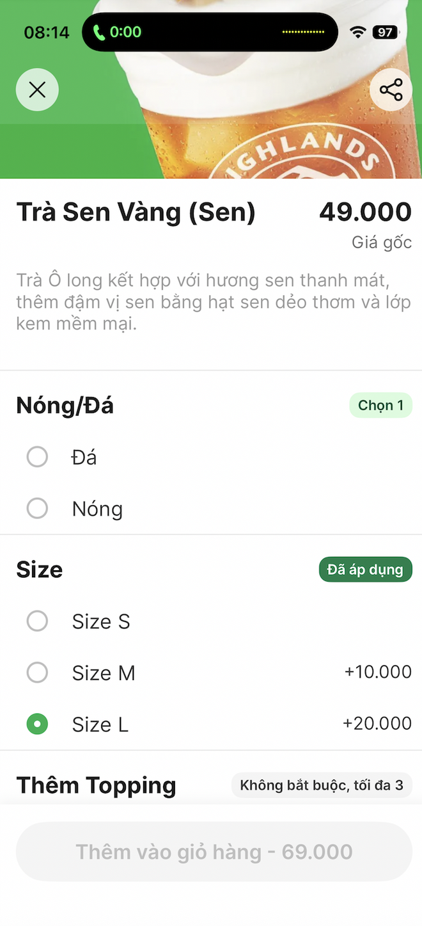
Task: Tap the Đã áp dụng badge in Size section
Action: pyautogui.click(x=365, y=569)
